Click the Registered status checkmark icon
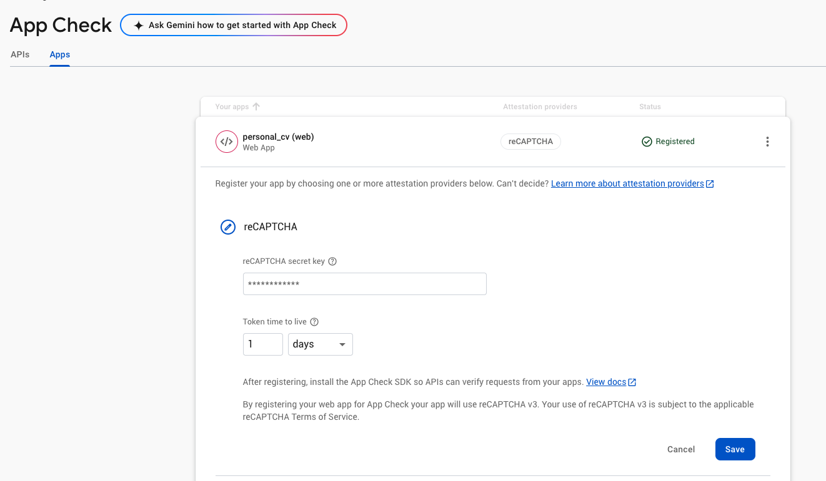The height and width of the screenshot is (481, 826). point(647,142)
